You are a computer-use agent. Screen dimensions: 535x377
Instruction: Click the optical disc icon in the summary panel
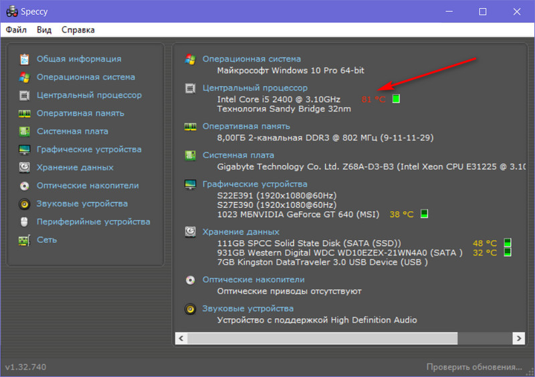pos(190,280)
